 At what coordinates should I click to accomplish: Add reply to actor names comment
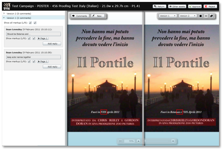pos(52,67)
